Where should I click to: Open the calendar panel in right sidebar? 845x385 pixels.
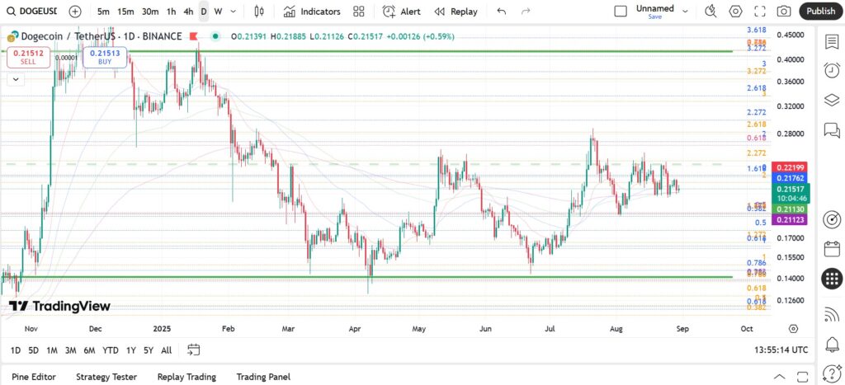(x=832, y=249)
